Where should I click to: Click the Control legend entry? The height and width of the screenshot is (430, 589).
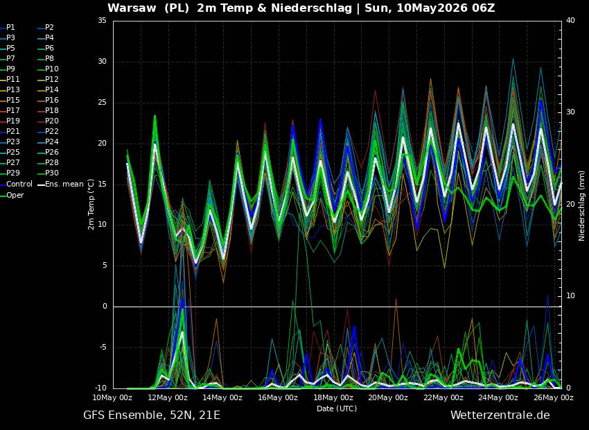[16, 184]
